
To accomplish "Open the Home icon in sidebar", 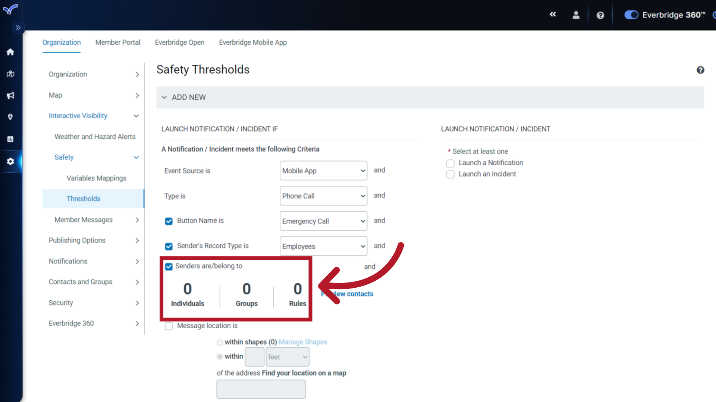I will [x=10, y=52].
